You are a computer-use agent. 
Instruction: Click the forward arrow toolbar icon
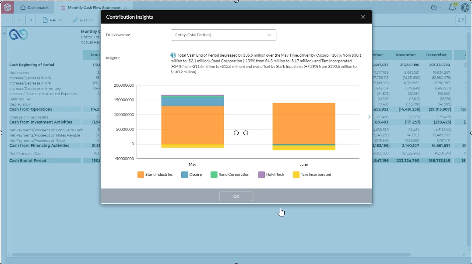coord(30,20)
